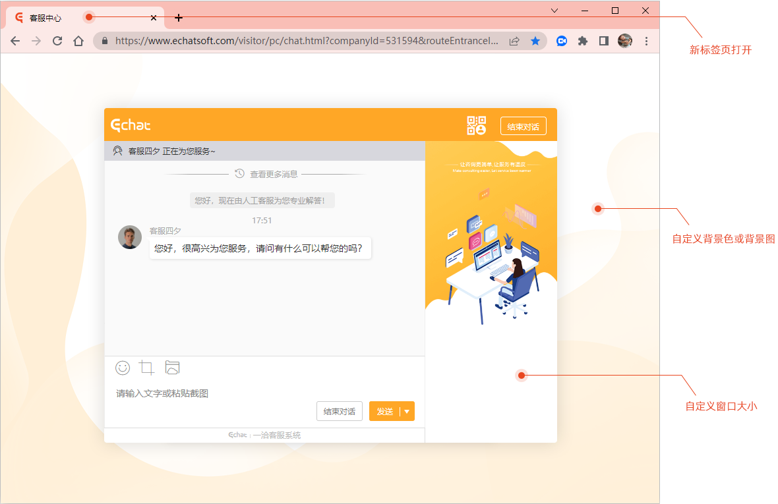Viewport: 778px width, 504px height.
Task: Click 查看更多消息 to load history
Action: click(x=266, y=174)
